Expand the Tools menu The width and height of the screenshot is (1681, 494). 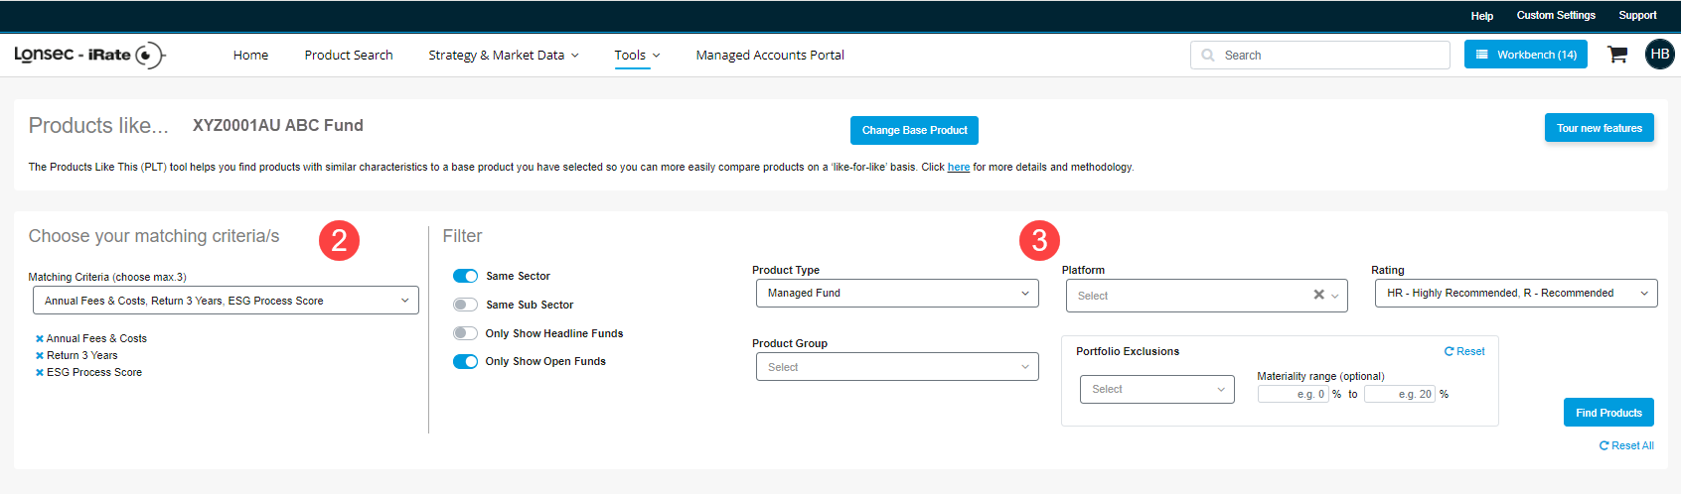pyautogui.click(x=637, y=55)
